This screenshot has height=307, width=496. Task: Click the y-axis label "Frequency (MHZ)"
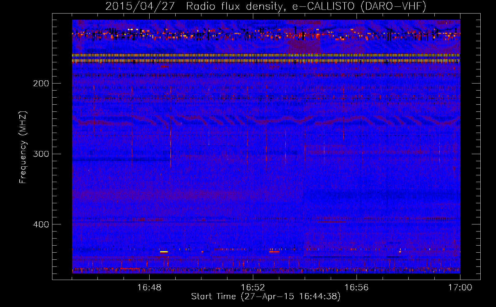[x=23, y=147]
